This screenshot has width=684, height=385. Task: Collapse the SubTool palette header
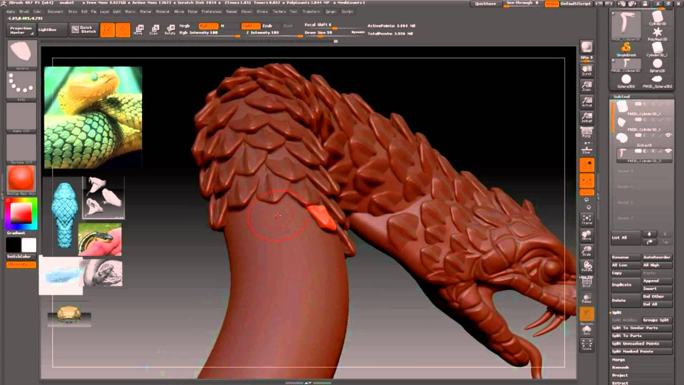621,97
